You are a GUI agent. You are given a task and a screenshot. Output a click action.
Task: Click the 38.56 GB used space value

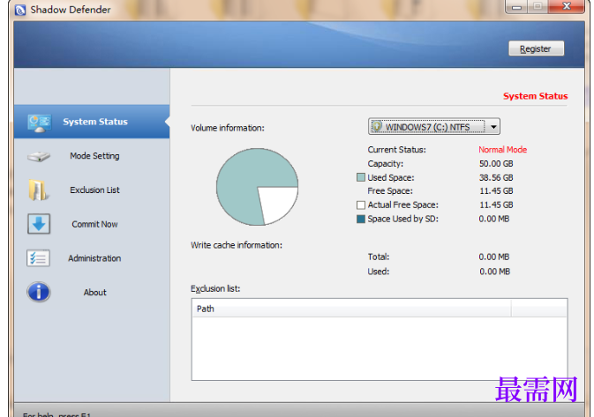tap(496, 177)
